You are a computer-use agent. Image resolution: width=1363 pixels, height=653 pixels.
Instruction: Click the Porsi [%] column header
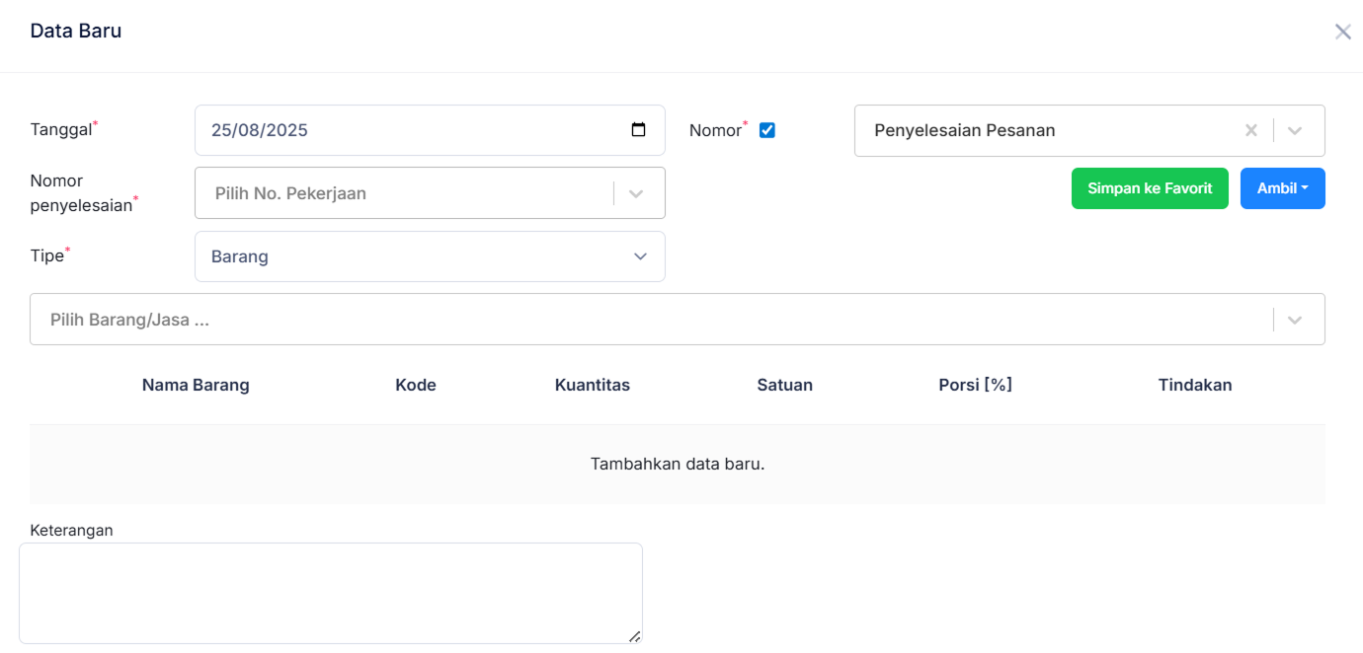[x=975, y=385]
